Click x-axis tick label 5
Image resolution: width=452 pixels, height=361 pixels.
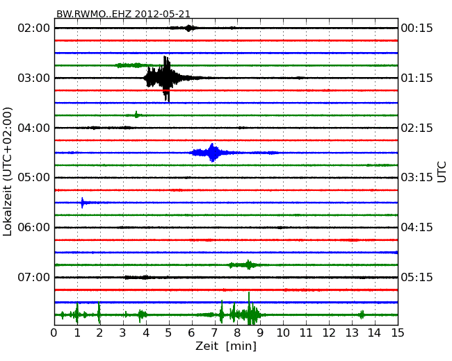tap(169, 333)
